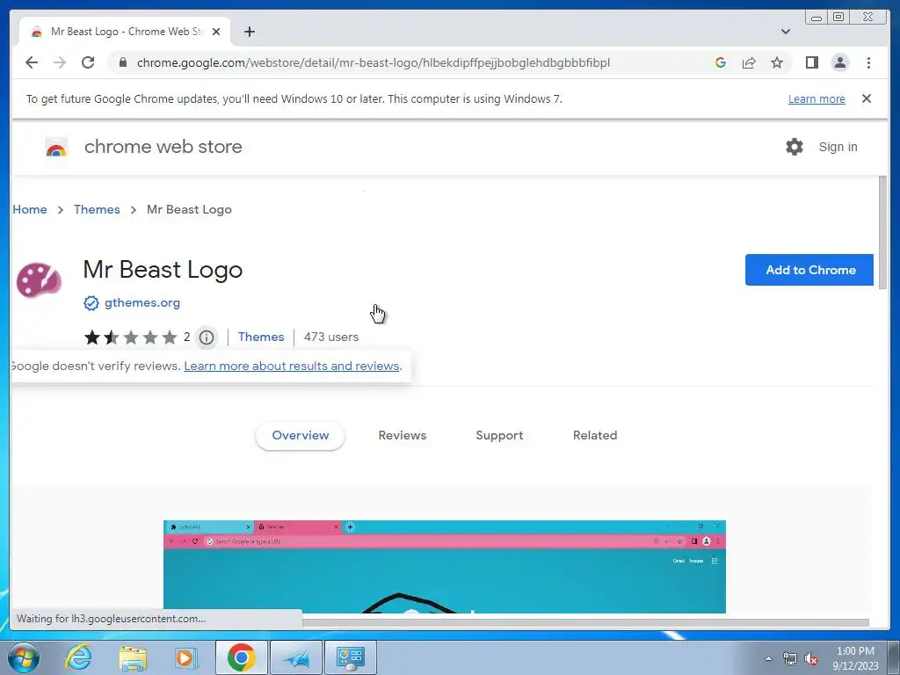Click the address bar URL
This screenshot has height=675, width=900.
tap(373, 62)
